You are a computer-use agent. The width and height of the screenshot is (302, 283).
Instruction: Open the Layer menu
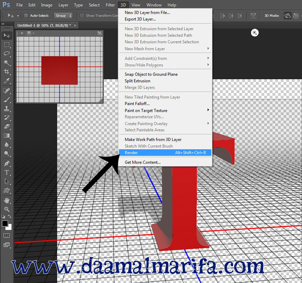click(x=63, y=5)
